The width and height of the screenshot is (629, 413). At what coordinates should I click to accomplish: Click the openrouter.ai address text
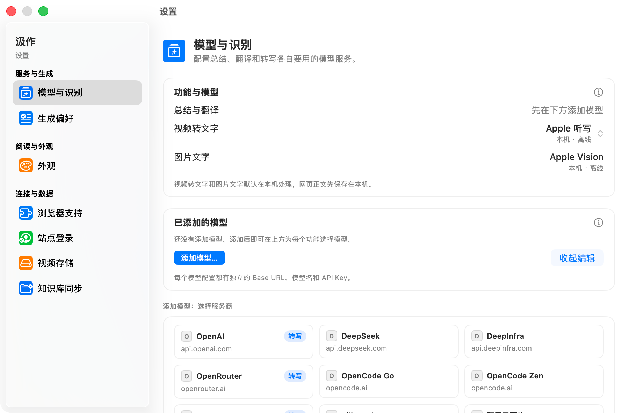click(203, 389)
